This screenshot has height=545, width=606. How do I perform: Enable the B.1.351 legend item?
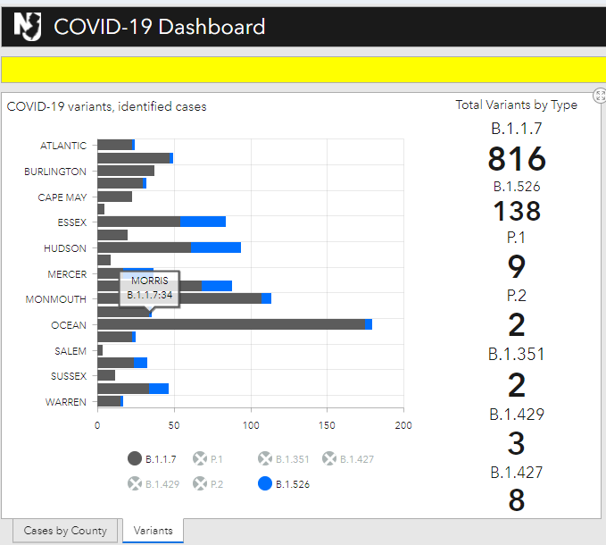pyautogui.click(x=265, y=459)
